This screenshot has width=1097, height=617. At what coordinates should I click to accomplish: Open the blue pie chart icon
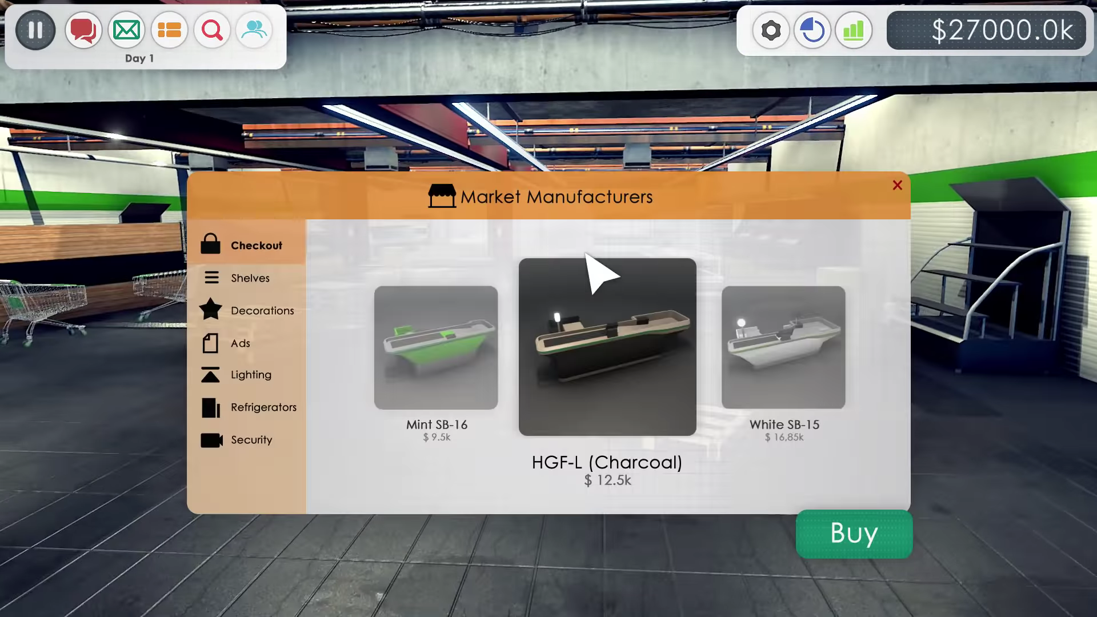[x=812, y=30]
